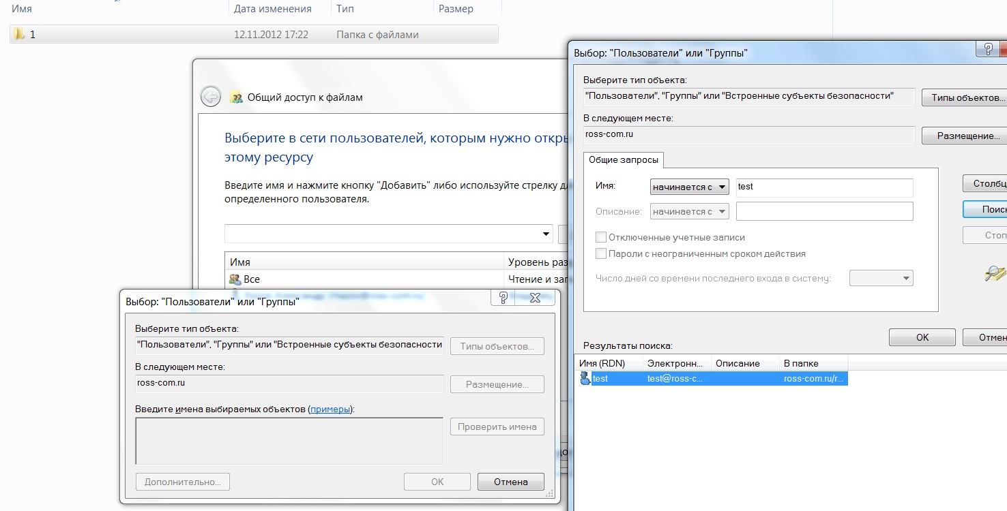
Task: Sort explorer list by Дата изменения
Action: (280, 9)
